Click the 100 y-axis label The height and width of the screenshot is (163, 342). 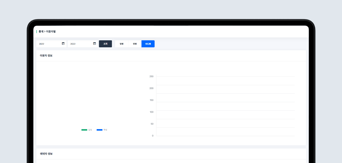151,112
